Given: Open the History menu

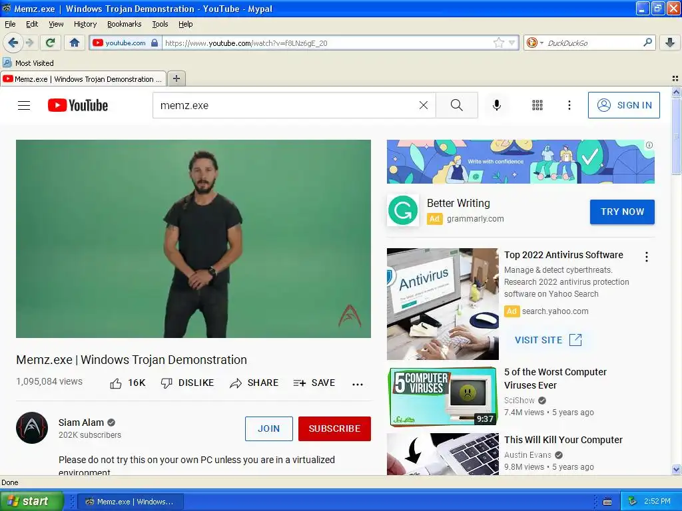Looking at the screenshot, I should pos(85,24).
